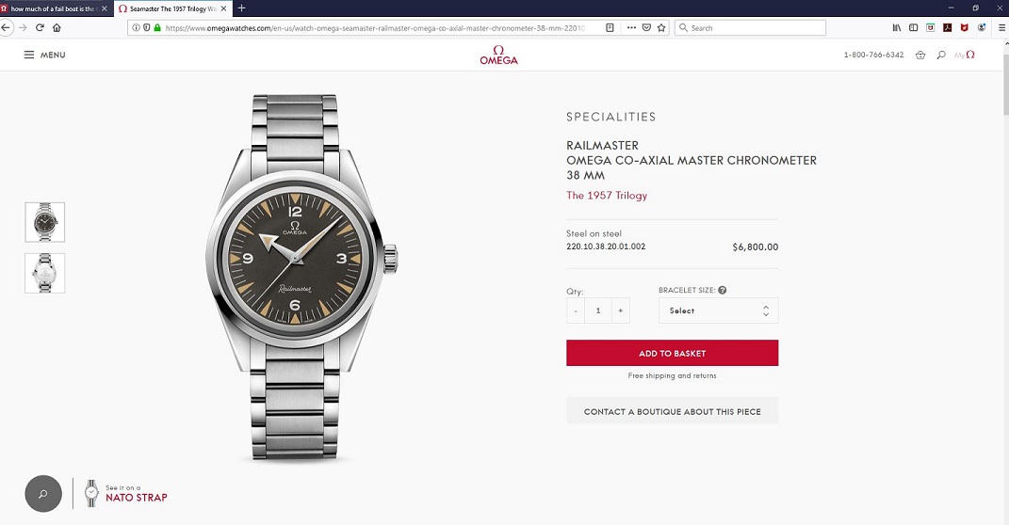The image size is (1009, 525).
Task: Expand the page actions three-dots menu
Action: [631, 28]
